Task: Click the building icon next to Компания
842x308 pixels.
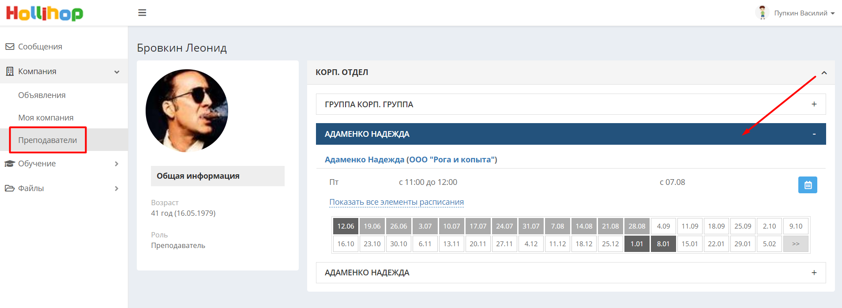Action: click(x=10, y=71)
